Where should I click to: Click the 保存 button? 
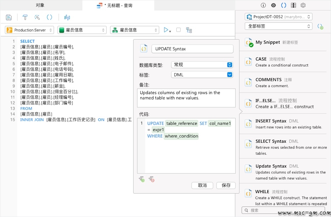click(x=226, y=185)
